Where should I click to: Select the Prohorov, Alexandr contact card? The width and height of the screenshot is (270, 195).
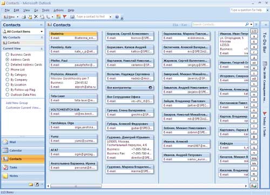coord(73,81)
